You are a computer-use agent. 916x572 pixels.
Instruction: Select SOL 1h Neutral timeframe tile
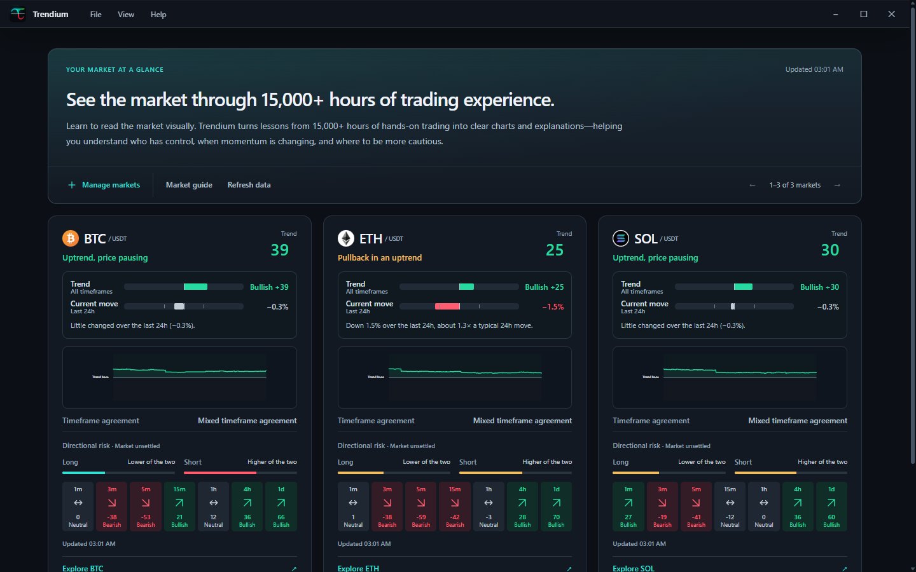tap(764, 507)
